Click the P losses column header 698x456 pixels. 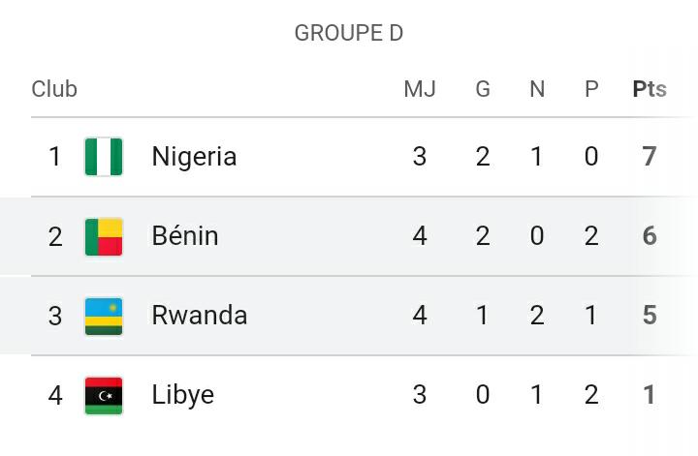coord(591,89)
